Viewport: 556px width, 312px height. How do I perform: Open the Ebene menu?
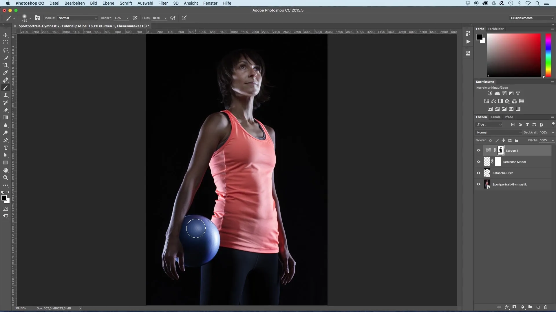point(108,3)
